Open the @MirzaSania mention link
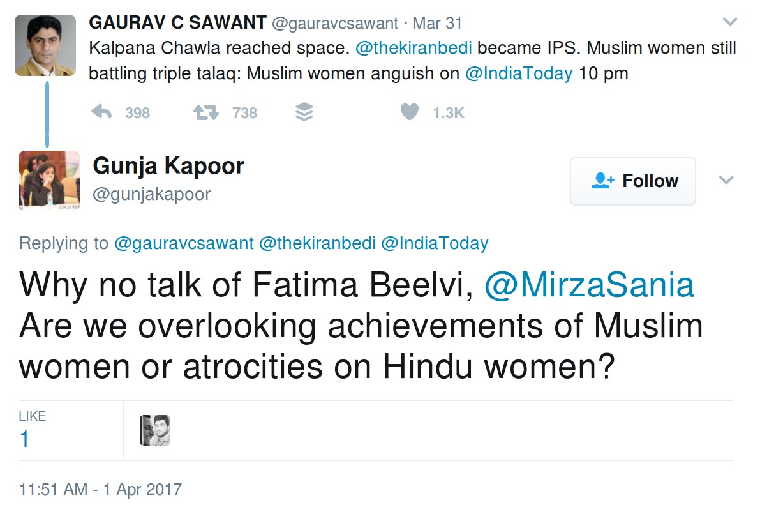 pos(588,285)
